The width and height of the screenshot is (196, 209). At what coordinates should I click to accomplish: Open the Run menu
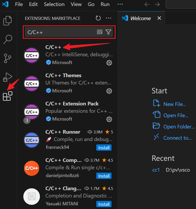(105, 5)
